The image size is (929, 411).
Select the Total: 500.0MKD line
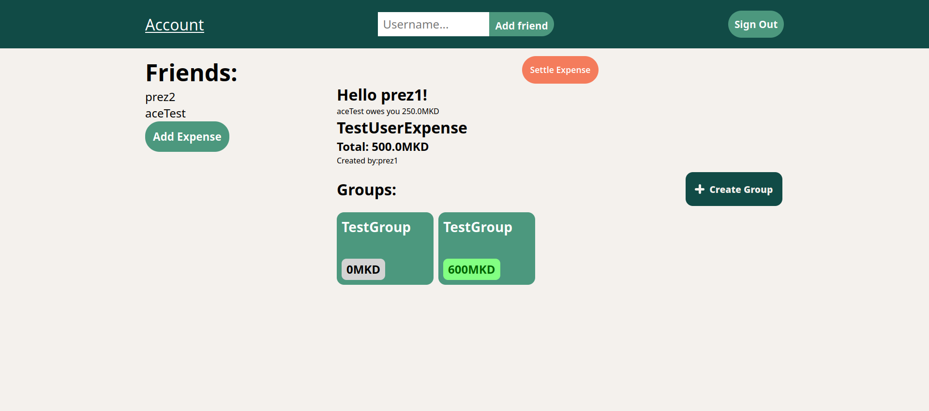point(382,147)
